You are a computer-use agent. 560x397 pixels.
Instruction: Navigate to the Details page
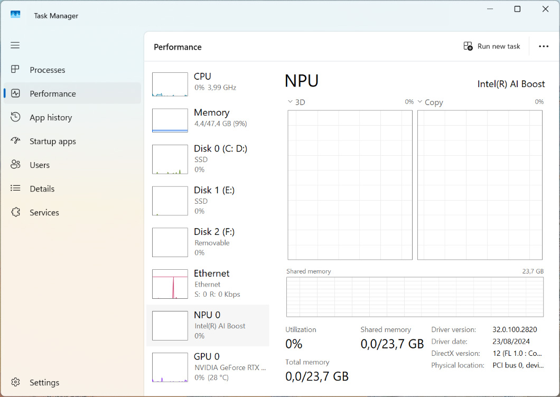coord(42,189)
